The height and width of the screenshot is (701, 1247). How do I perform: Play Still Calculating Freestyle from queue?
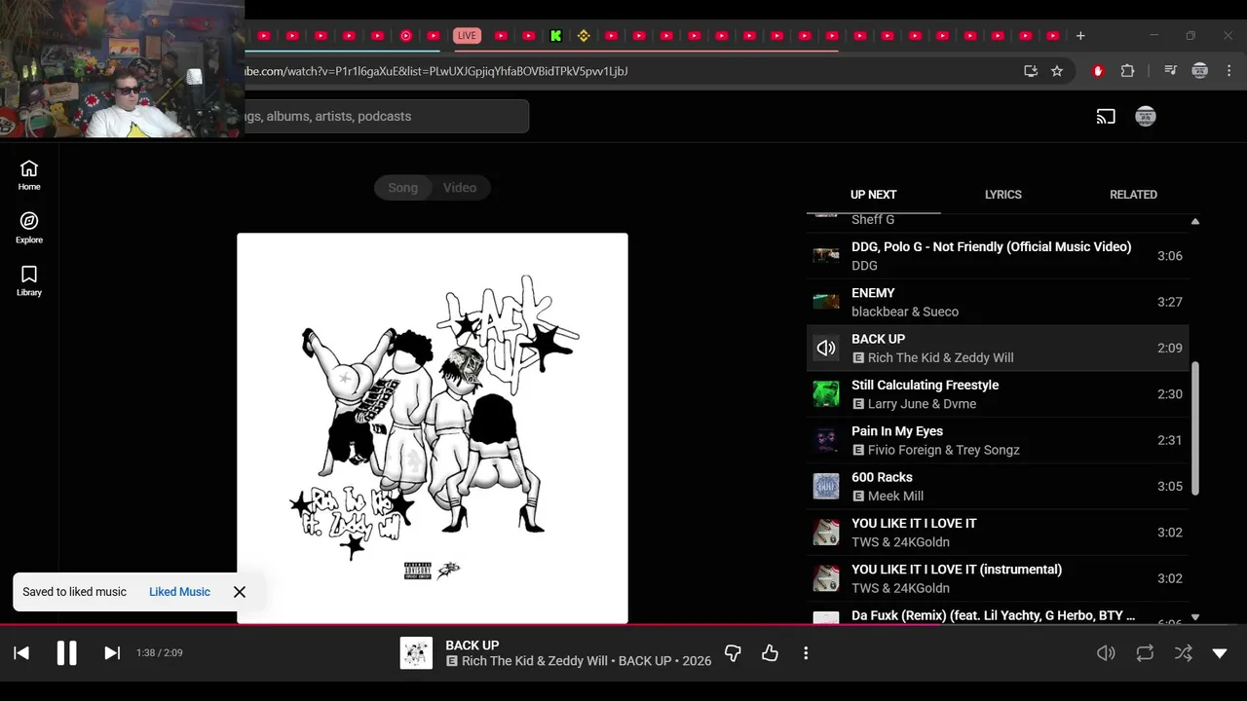998,394
